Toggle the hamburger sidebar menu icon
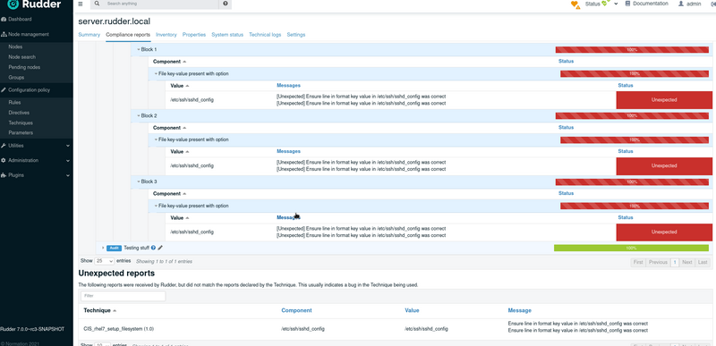The width and height of the screenshot is (716, 346). coord(81,4)
